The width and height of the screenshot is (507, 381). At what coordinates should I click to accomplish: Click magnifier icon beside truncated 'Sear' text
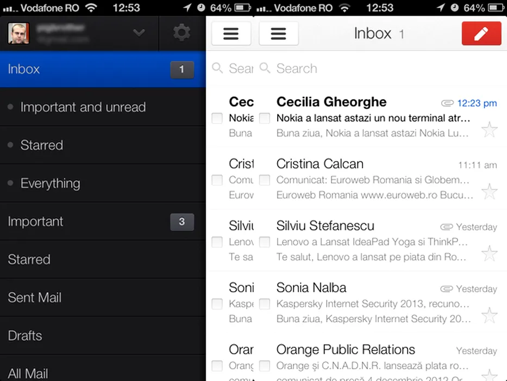[217, 68]
